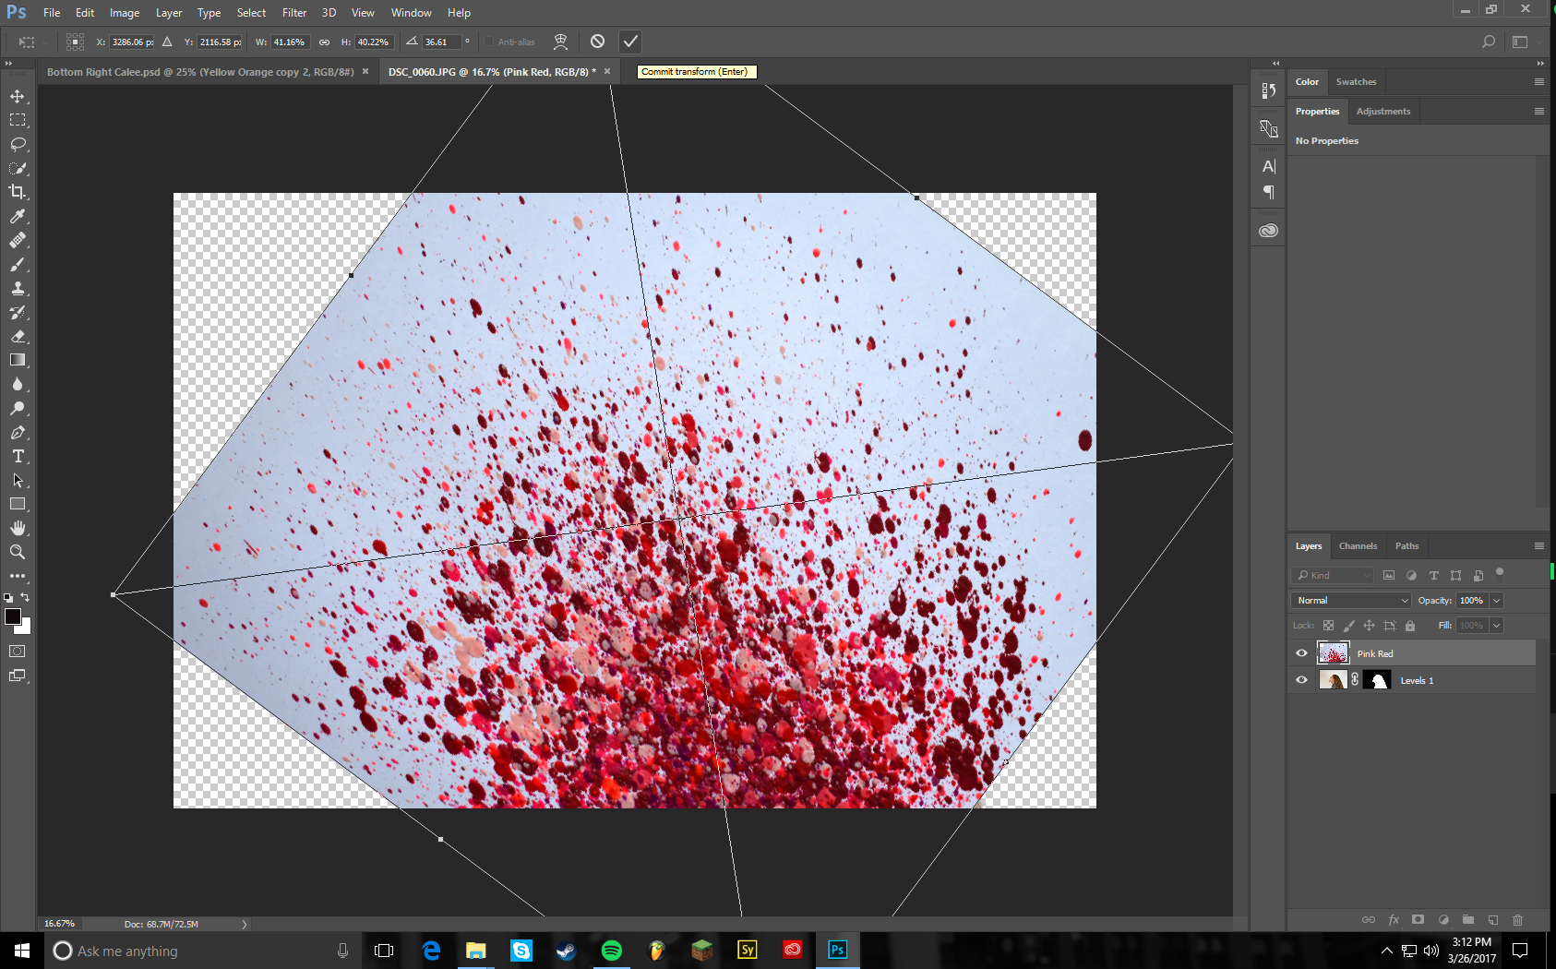Switch to the Channels tab
Viewport: 1556px width, 969px height.
(x=1358, y=546)
